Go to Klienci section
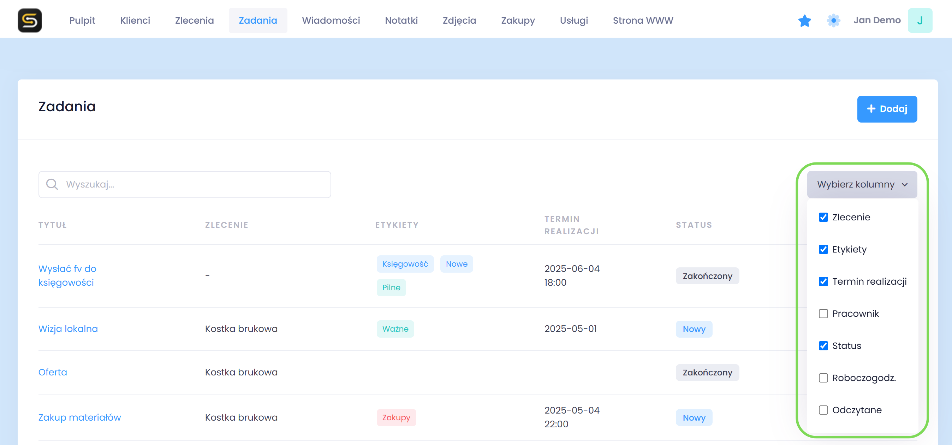This screenshot has height=445, width=952. 135,20
